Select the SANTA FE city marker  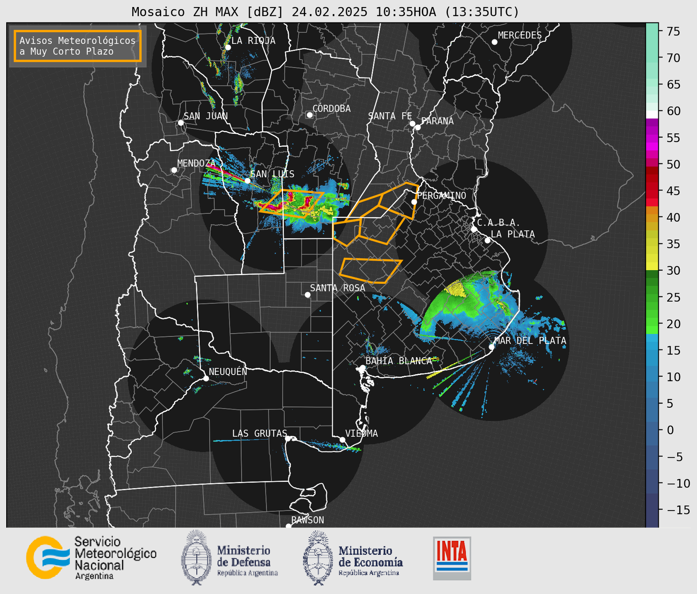(x=412, y=124)
